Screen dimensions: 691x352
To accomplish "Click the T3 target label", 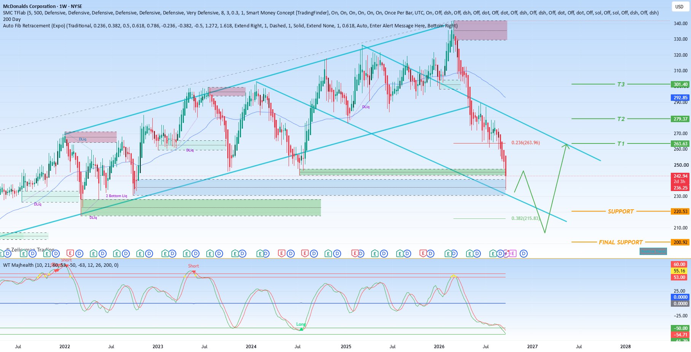I will click(x=621, y=84).
